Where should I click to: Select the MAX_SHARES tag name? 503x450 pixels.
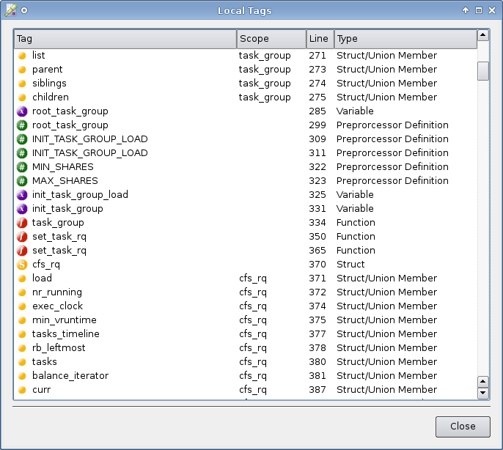click(x=65, y=180)
